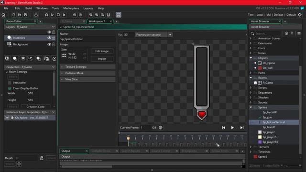Click the frame playhead marker on the timeline
The image size is (306, 172).
click(x=128, y=139)
